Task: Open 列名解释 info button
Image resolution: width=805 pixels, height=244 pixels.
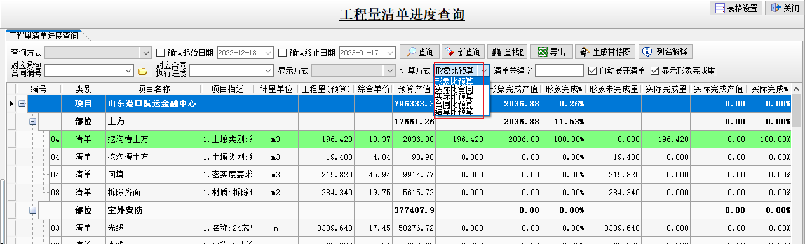Action: (665, 52)
